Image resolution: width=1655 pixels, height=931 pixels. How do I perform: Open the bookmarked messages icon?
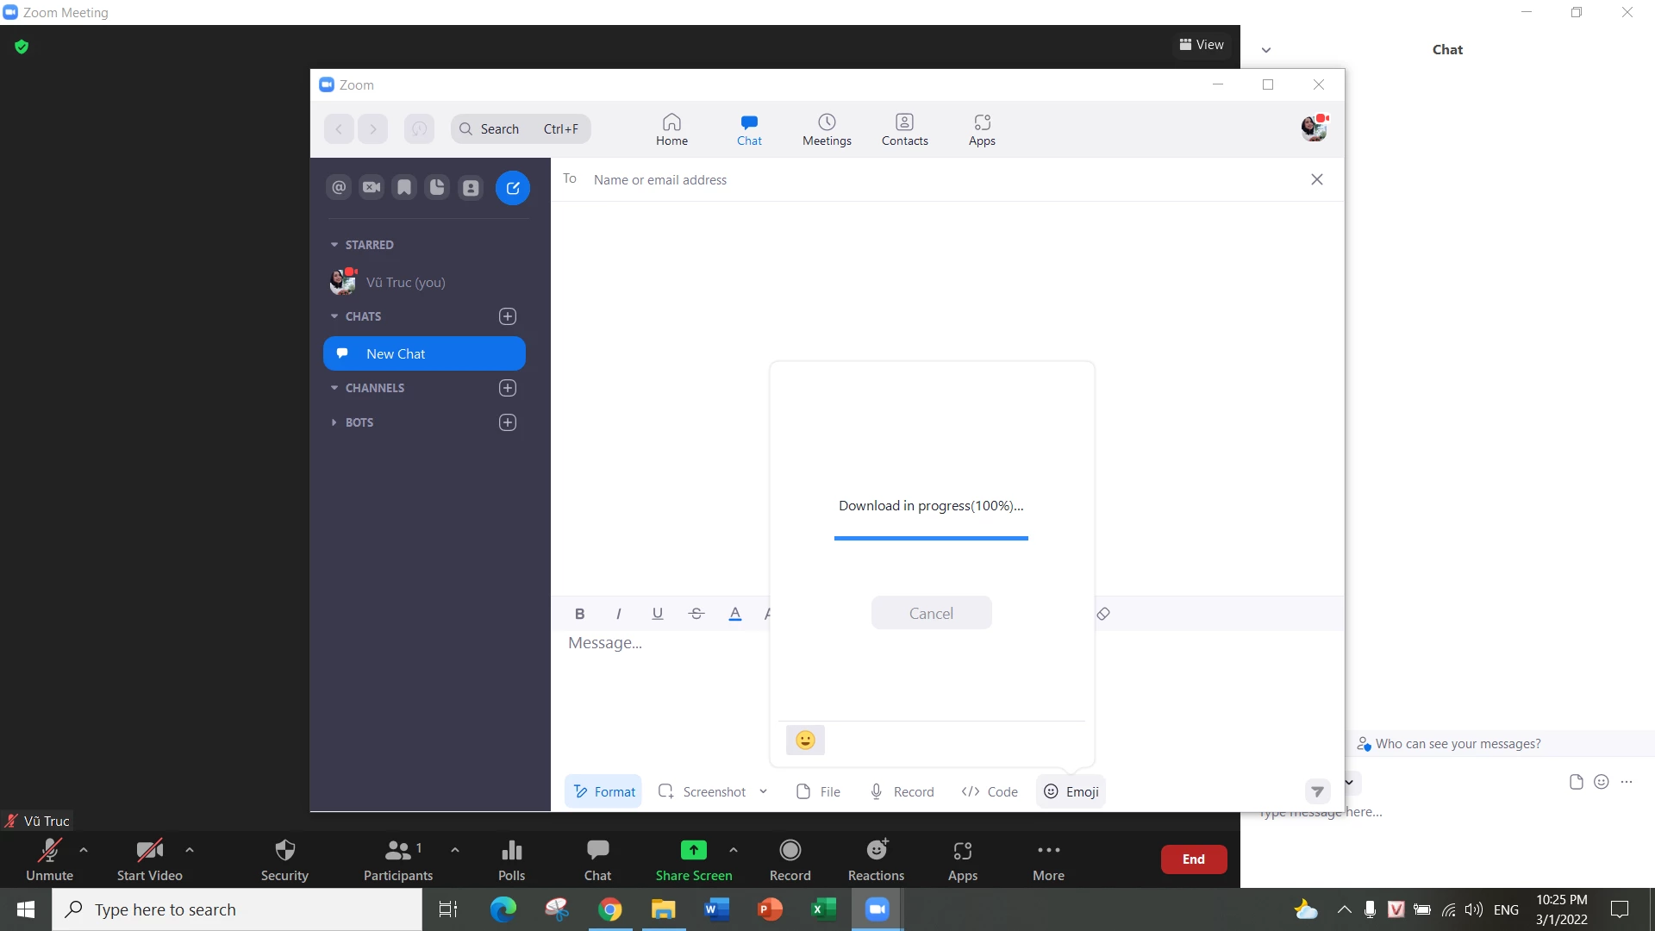pyautogui.click(x=404, y=187)
